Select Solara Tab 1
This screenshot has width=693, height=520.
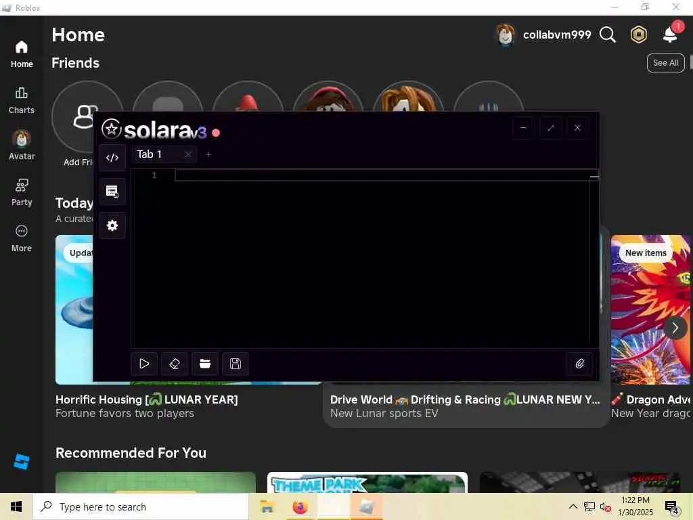(150, 154)
